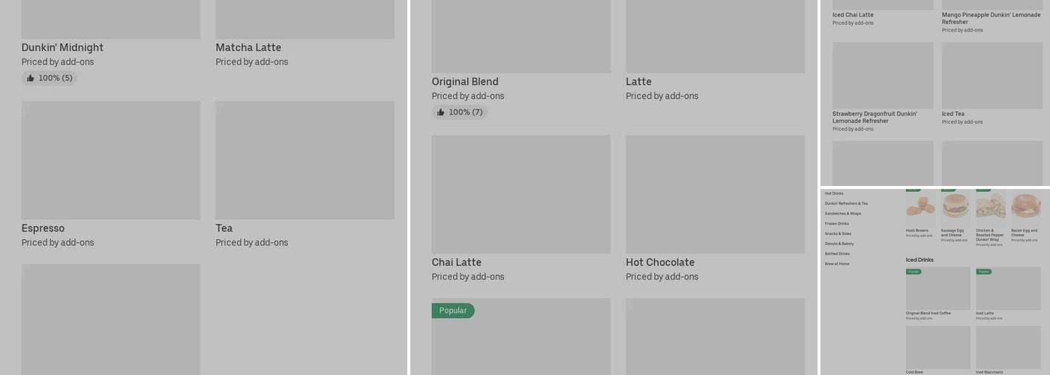Viewport: 1050px width, 375px height.
Task: Select Dunkin' Refreshers & Tea in the sidebar
Action: (846, 203)
